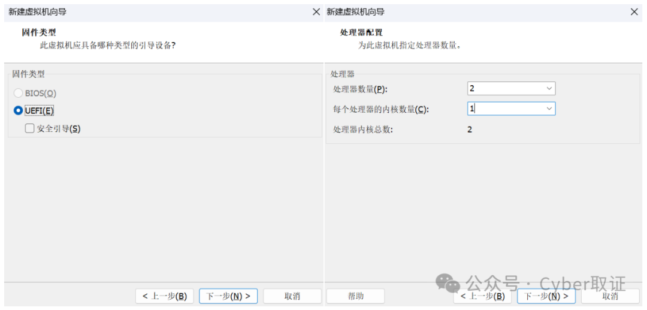The height and width of the screenshot is (310, 647).
Task: Click the 处理器数量(P) label text
Action: [360, 89]
